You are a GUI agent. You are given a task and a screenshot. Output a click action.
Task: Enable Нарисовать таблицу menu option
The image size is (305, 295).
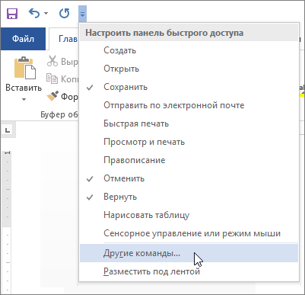point(189,215)
